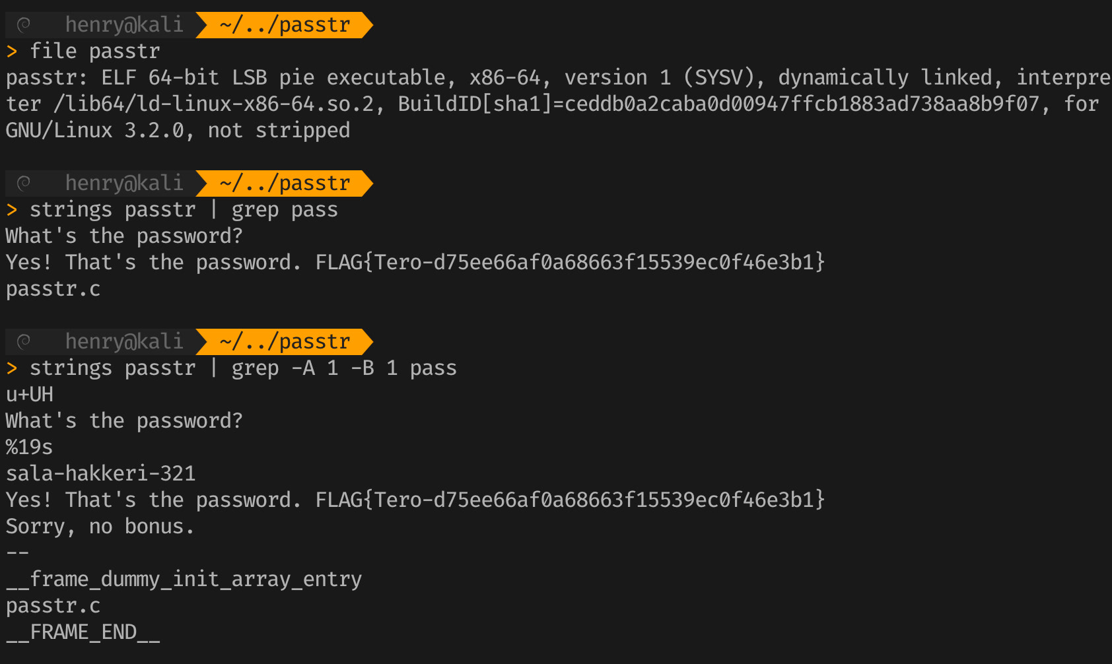
Task: Click the orange prompt arrow before "file passtr"
Action: tap(11, 51)
